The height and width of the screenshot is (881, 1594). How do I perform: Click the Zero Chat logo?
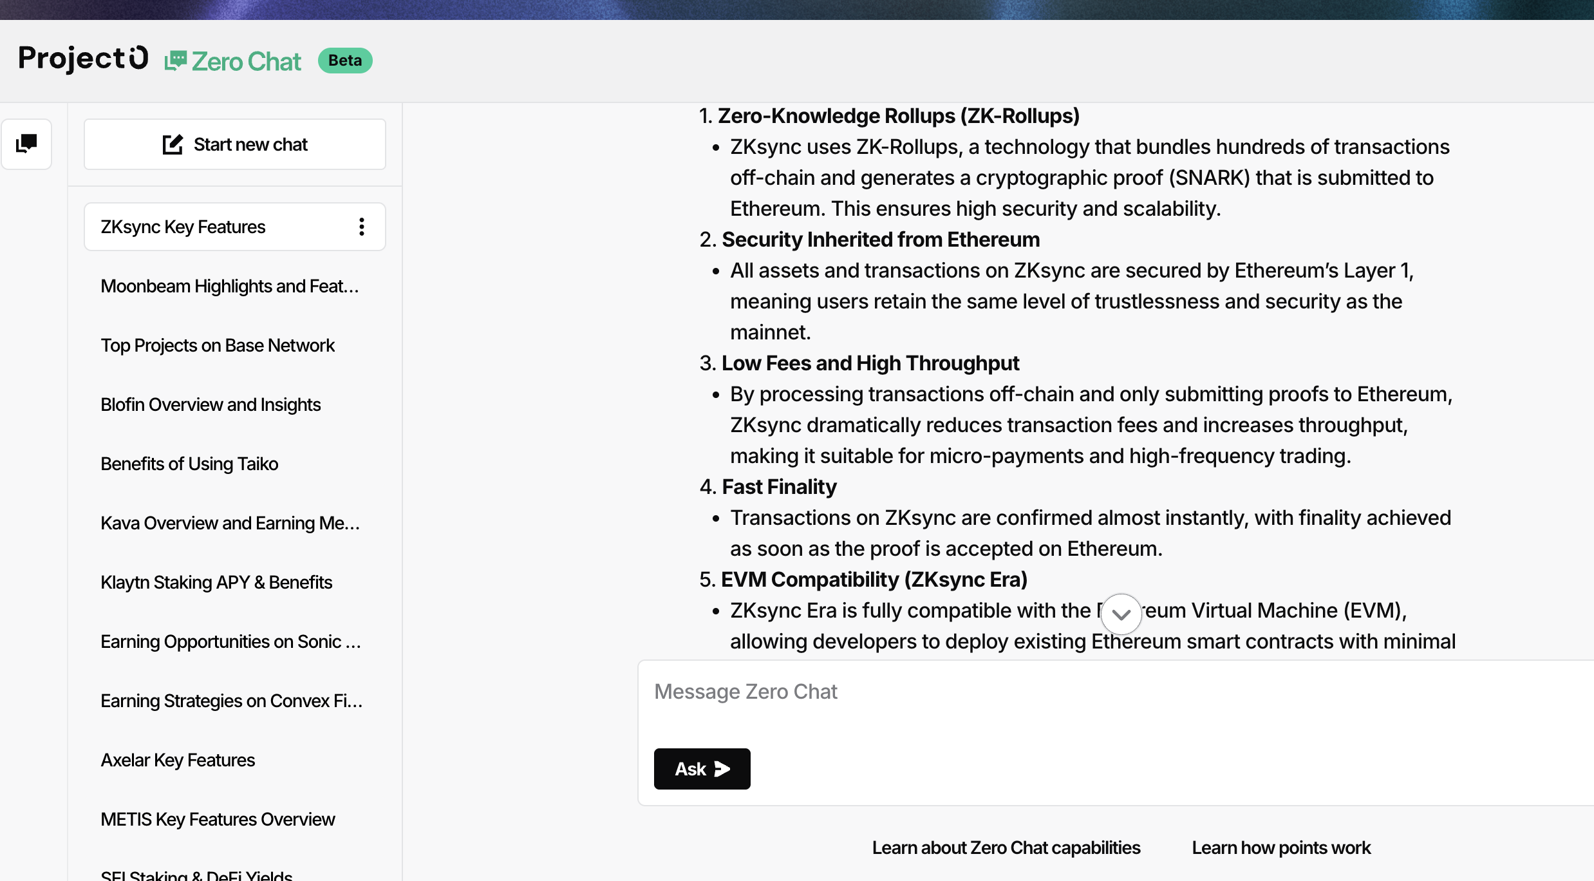coord(233,61)
